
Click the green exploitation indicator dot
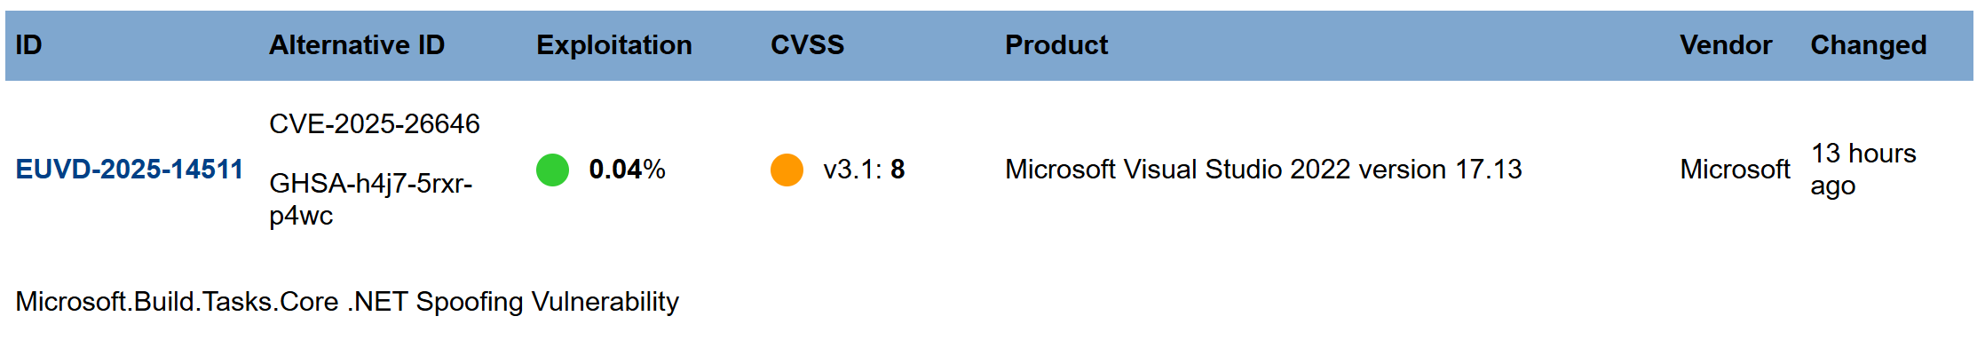click(x=552, y=170)
